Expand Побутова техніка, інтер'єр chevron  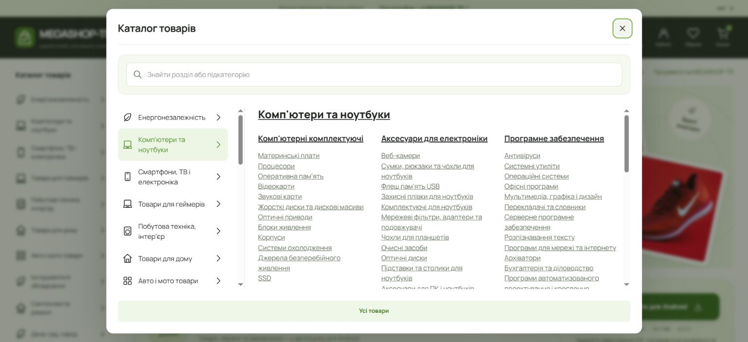tap(219, 231)
